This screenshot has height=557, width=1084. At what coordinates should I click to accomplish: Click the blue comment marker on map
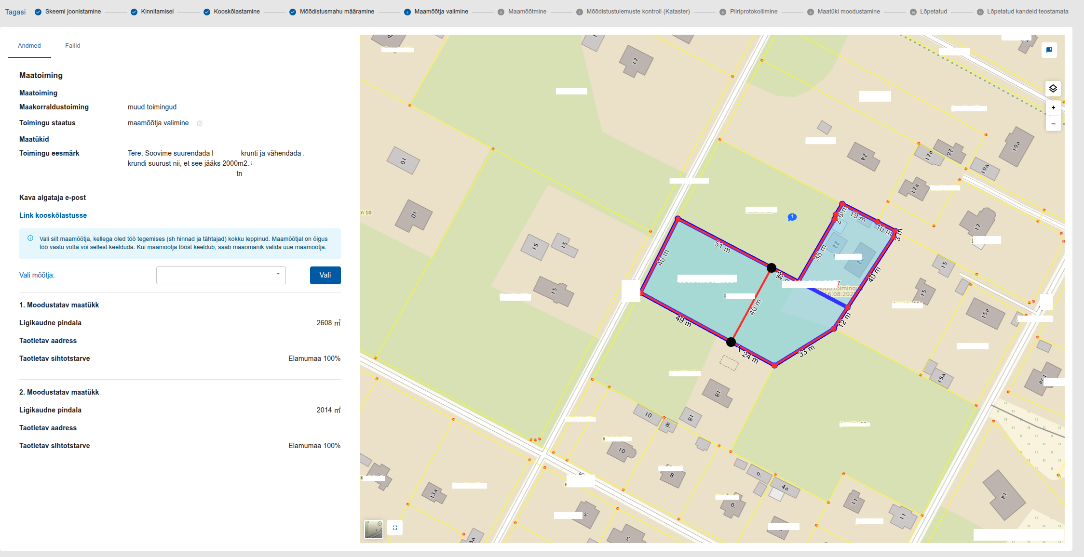(x=792, y=217)
